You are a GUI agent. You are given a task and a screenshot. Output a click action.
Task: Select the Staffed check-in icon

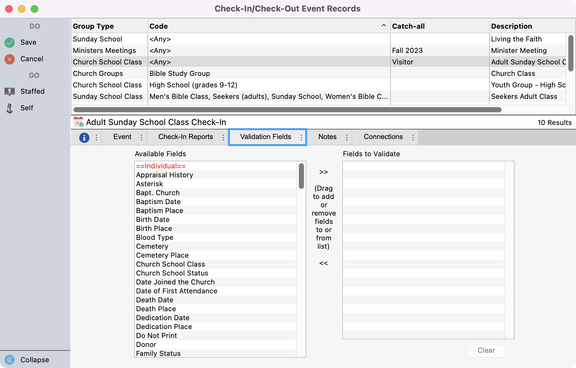click(10, 91)
